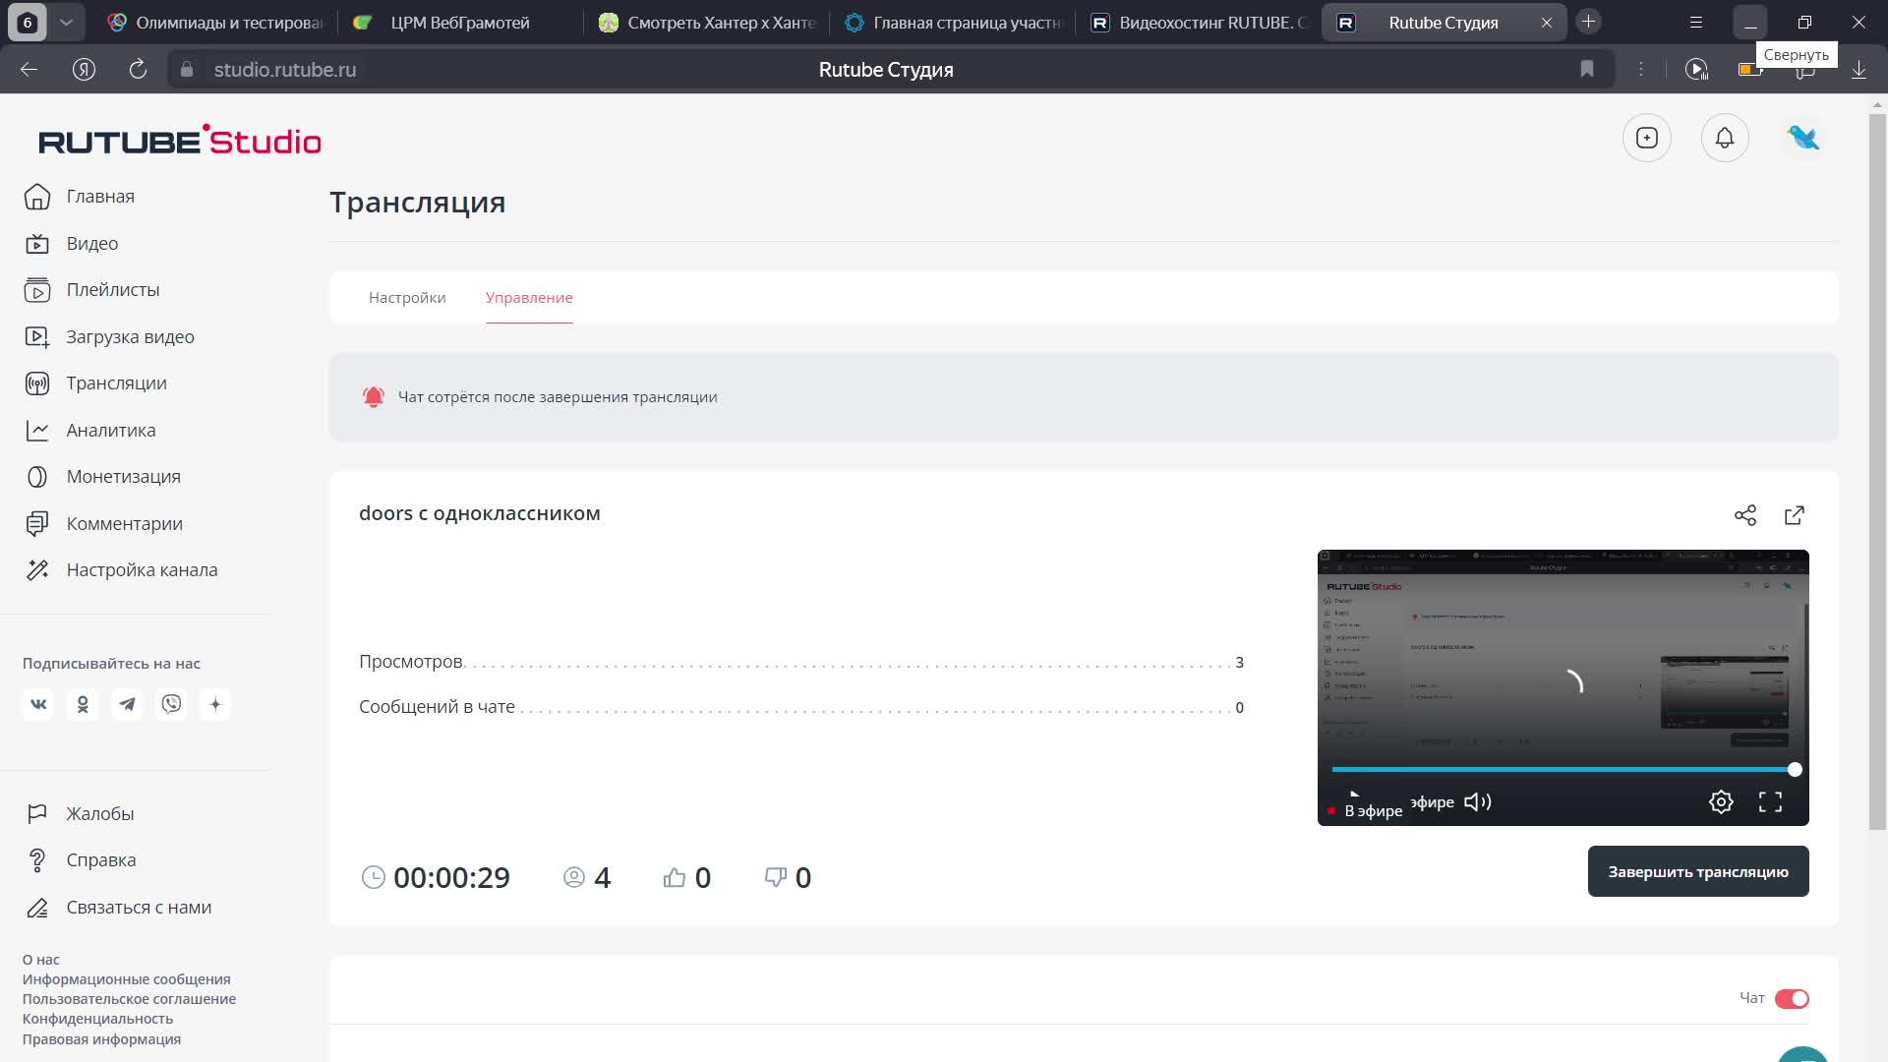The image size is (1888, 1062).
Task: Open Конфиденциальность link
Action: coord(97,1019)
